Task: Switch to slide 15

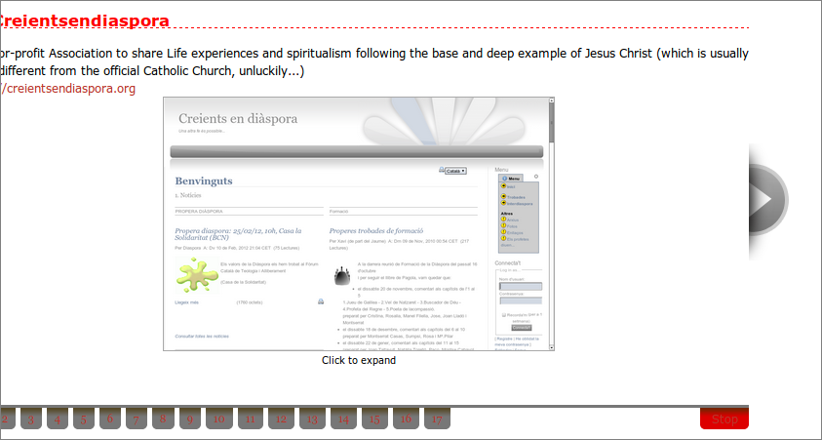Action: click(373, 420)
